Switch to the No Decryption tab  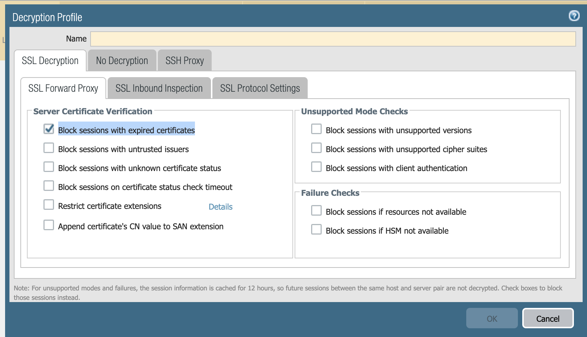[122, 61]
